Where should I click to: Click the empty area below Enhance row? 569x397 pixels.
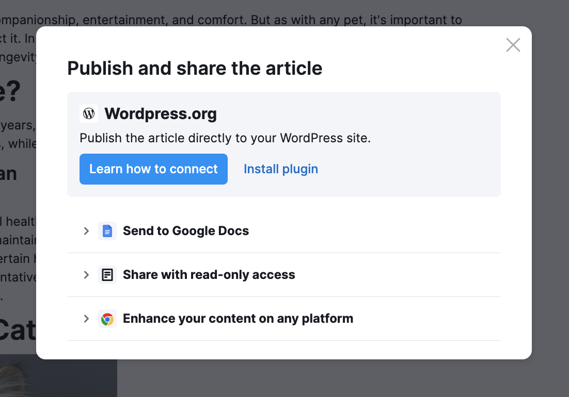click(x=284, y=350)
